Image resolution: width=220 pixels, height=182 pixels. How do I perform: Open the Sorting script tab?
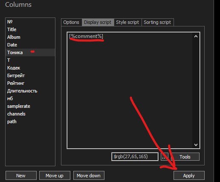click(157, 22)
